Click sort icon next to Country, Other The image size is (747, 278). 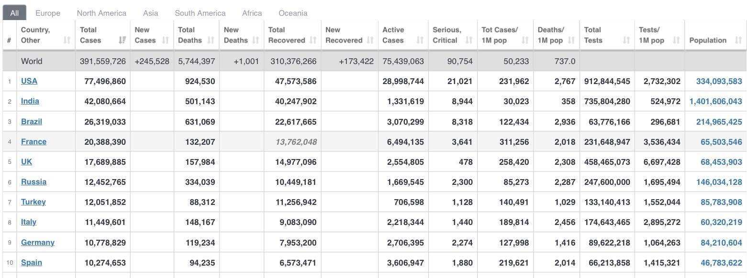click(67, 41)
